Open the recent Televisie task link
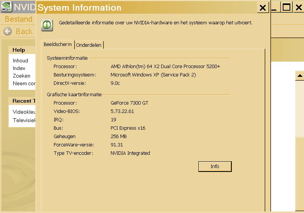Screen dimensions: 304x213 [x=24, y=120]
